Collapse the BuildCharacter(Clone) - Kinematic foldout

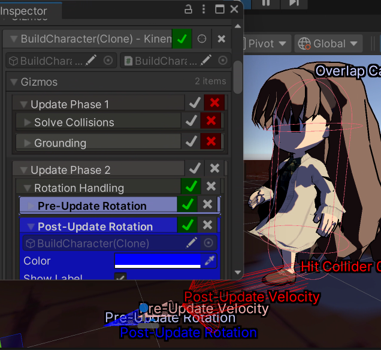pos(14,39)
